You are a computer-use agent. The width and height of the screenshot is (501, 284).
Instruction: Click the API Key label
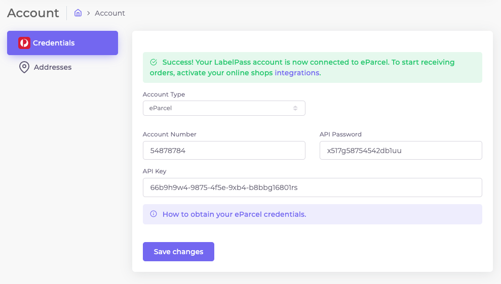point(155,171)
